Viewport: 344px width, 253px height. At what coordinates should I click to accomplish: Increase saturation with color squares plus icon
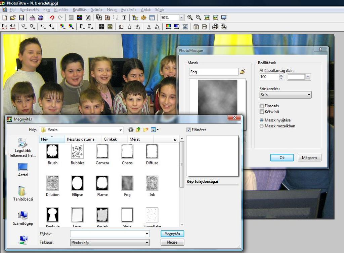pos(71,27)
